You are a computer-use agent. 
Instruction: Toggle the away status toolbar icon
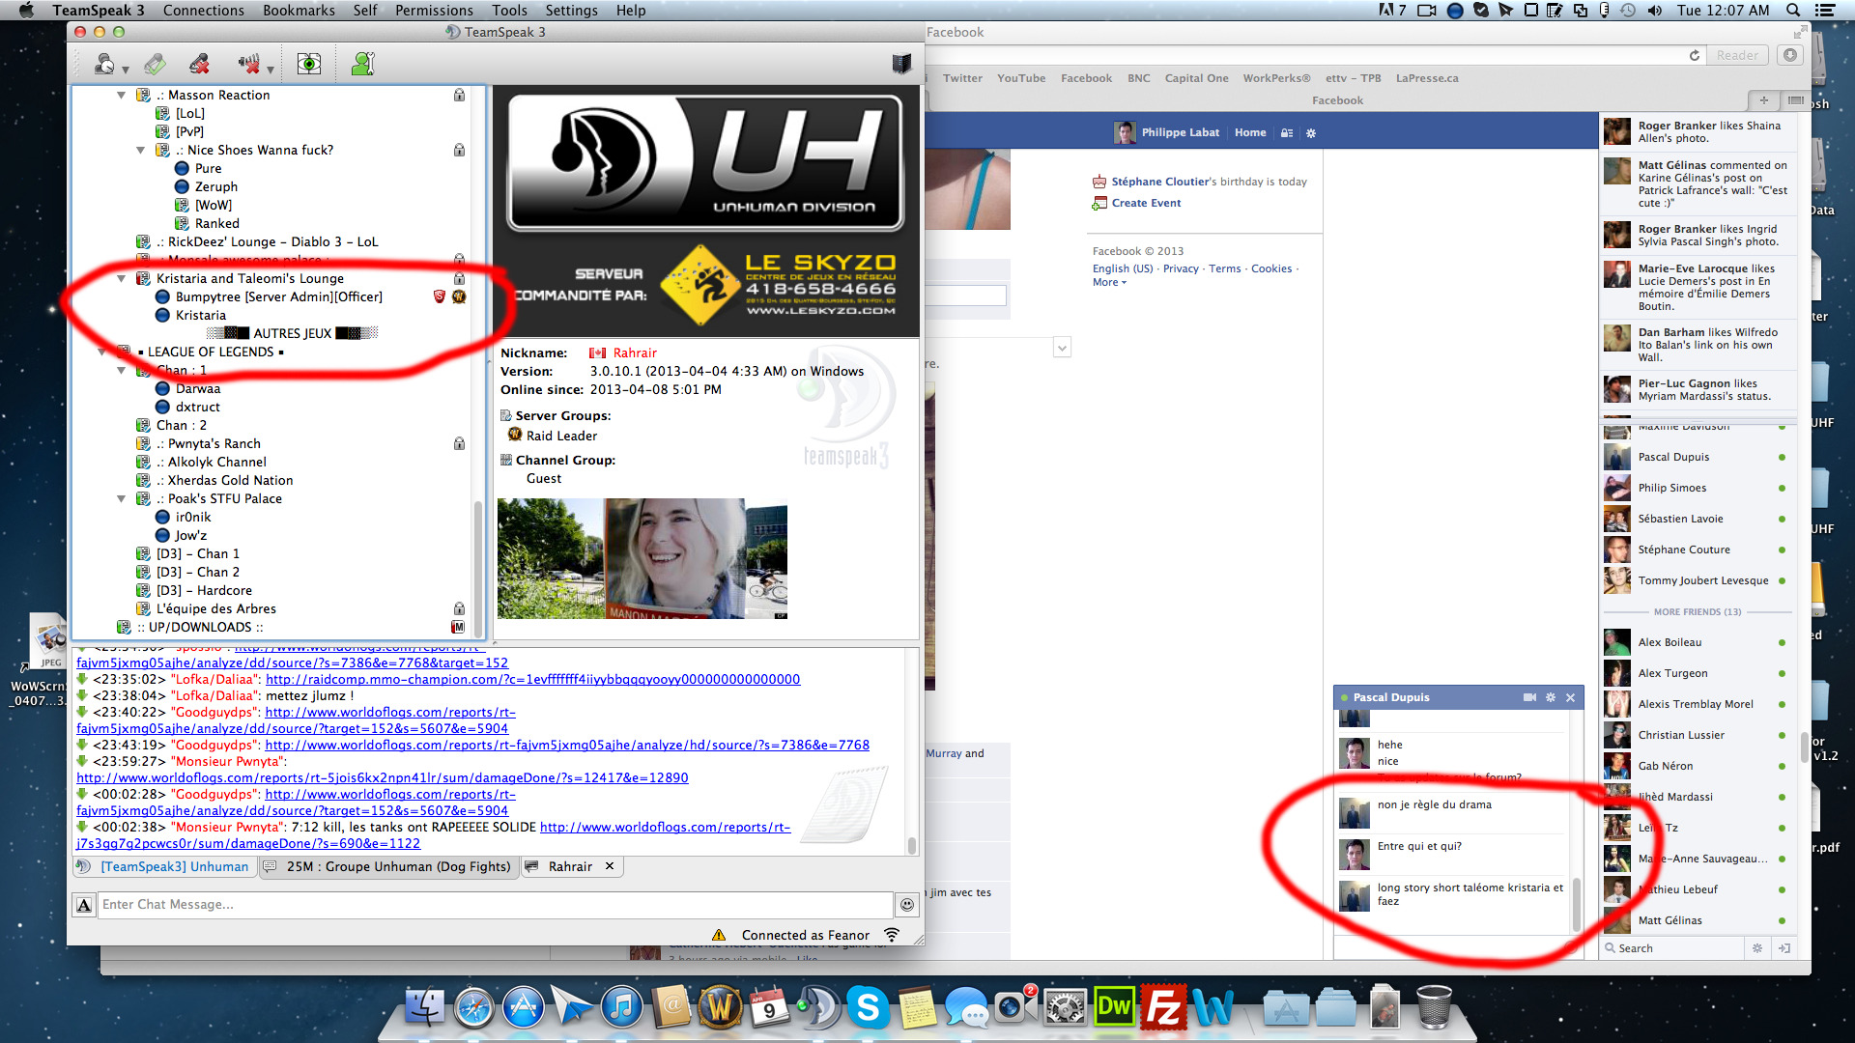103,65
